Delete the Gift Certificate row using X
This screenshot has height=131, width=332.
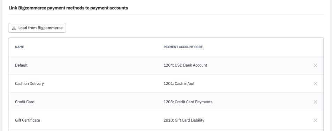point(315,120)
